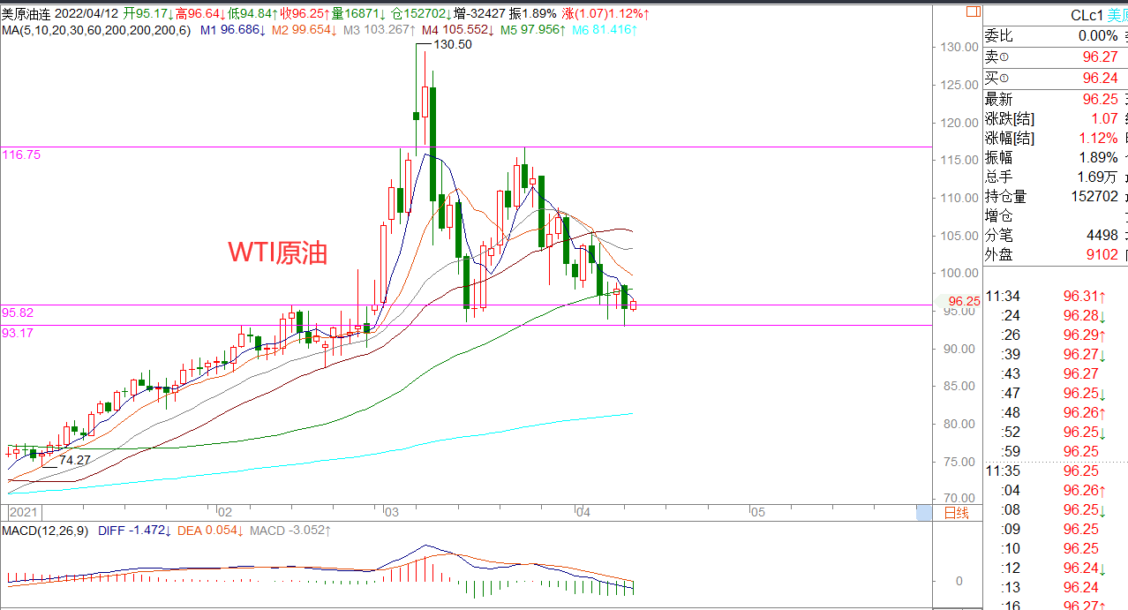The image size is (1128, 610).
Task: Click the DEA 0.054 value
Action: pyautogui.click(x=210, y=530)
